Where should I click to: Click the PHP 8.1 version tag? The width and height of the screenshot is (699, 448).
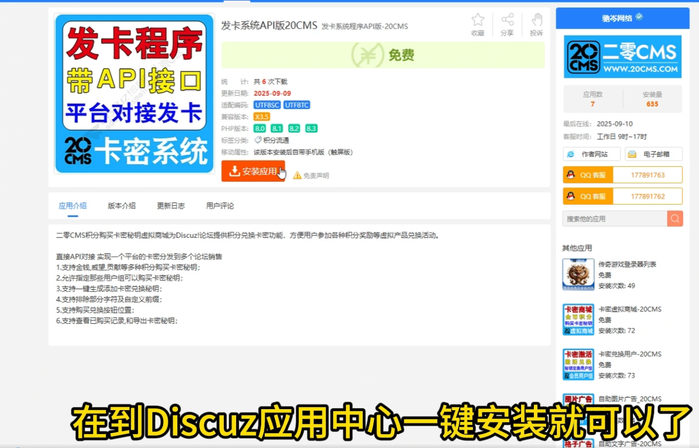point(277,128)
